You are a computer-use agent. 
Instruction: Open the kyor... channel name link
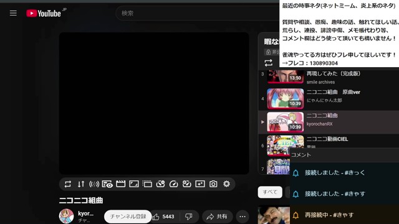[85, 213]
